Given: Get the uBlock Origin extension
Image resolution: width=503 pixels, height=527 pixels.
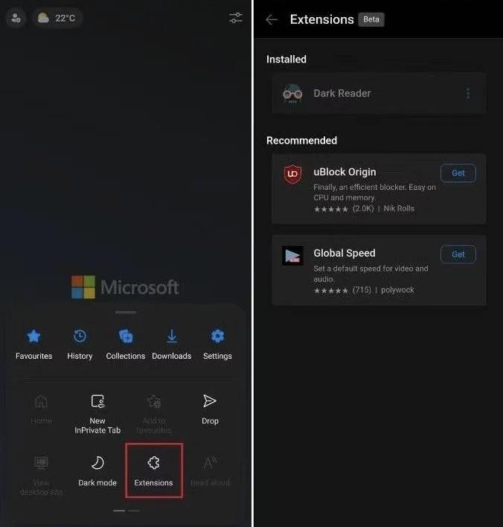Looking at the screenshot, I should tap(458, 173).
